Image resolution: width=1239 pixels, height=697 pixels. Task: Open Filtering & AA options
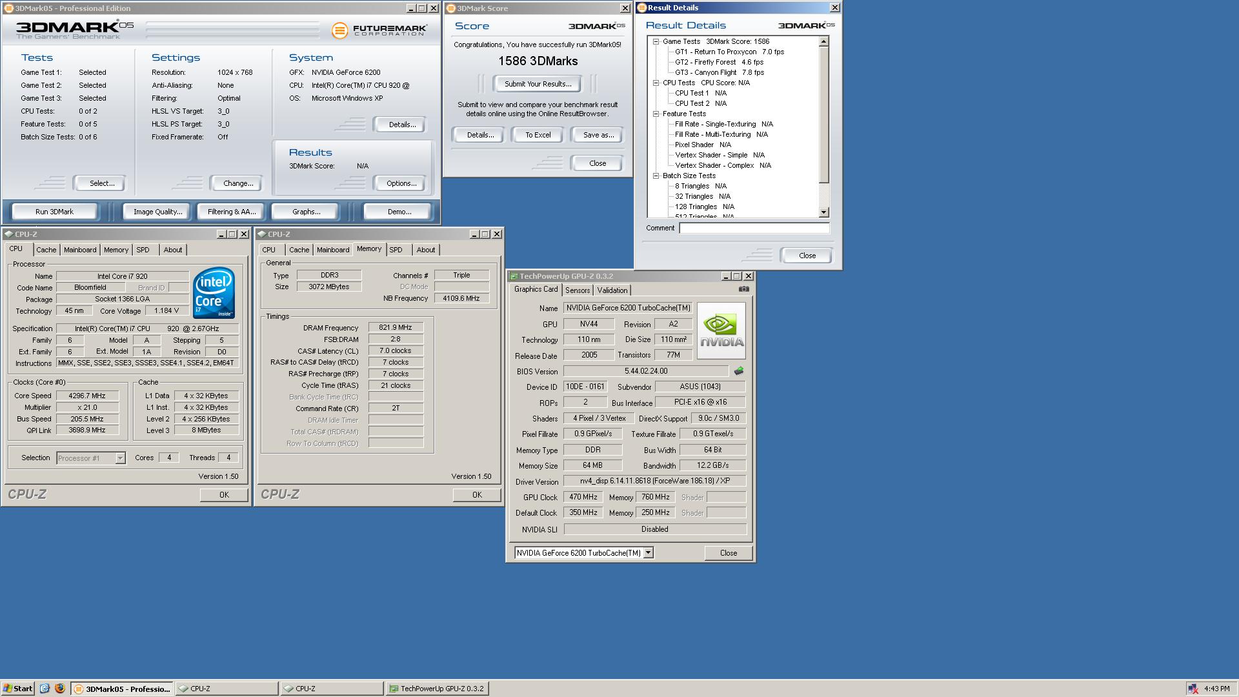click(231, 212)
